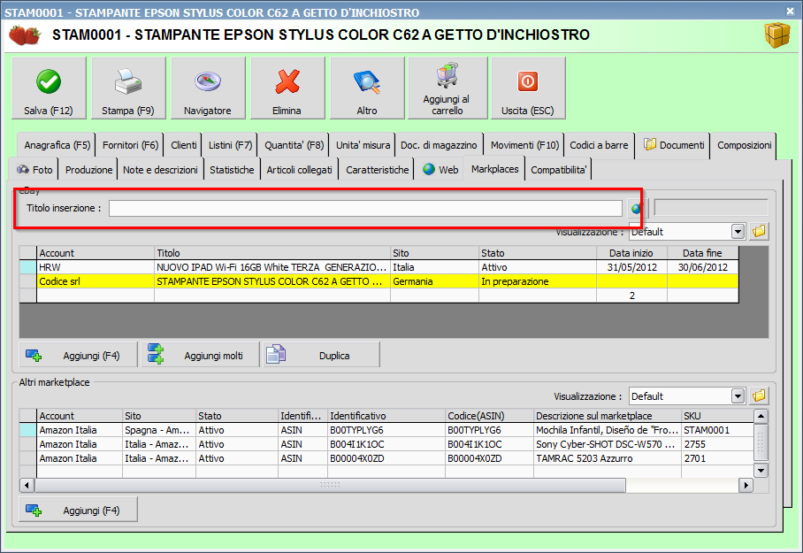Click the Germania site cell
The height and width of the screenshot is (553, 803).
pos(434,281)
